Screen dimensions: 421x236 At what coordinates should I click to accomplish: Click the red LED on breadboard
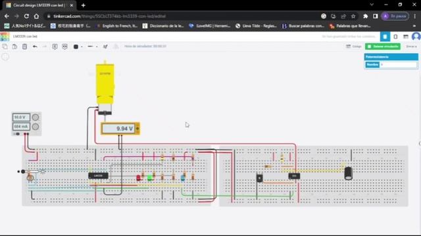(x=139, y=178)
